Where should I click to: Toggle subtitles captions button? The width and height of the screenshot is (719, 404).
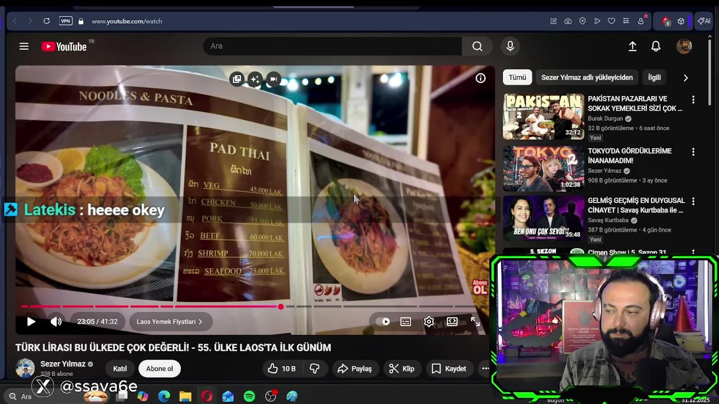tap(406, 322)
